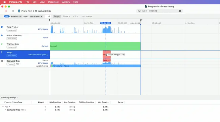Click the green Nominal thermal state bar
The width and height of the screenshot is (220, 122).
pyautogui.click(x=95, y=46)
